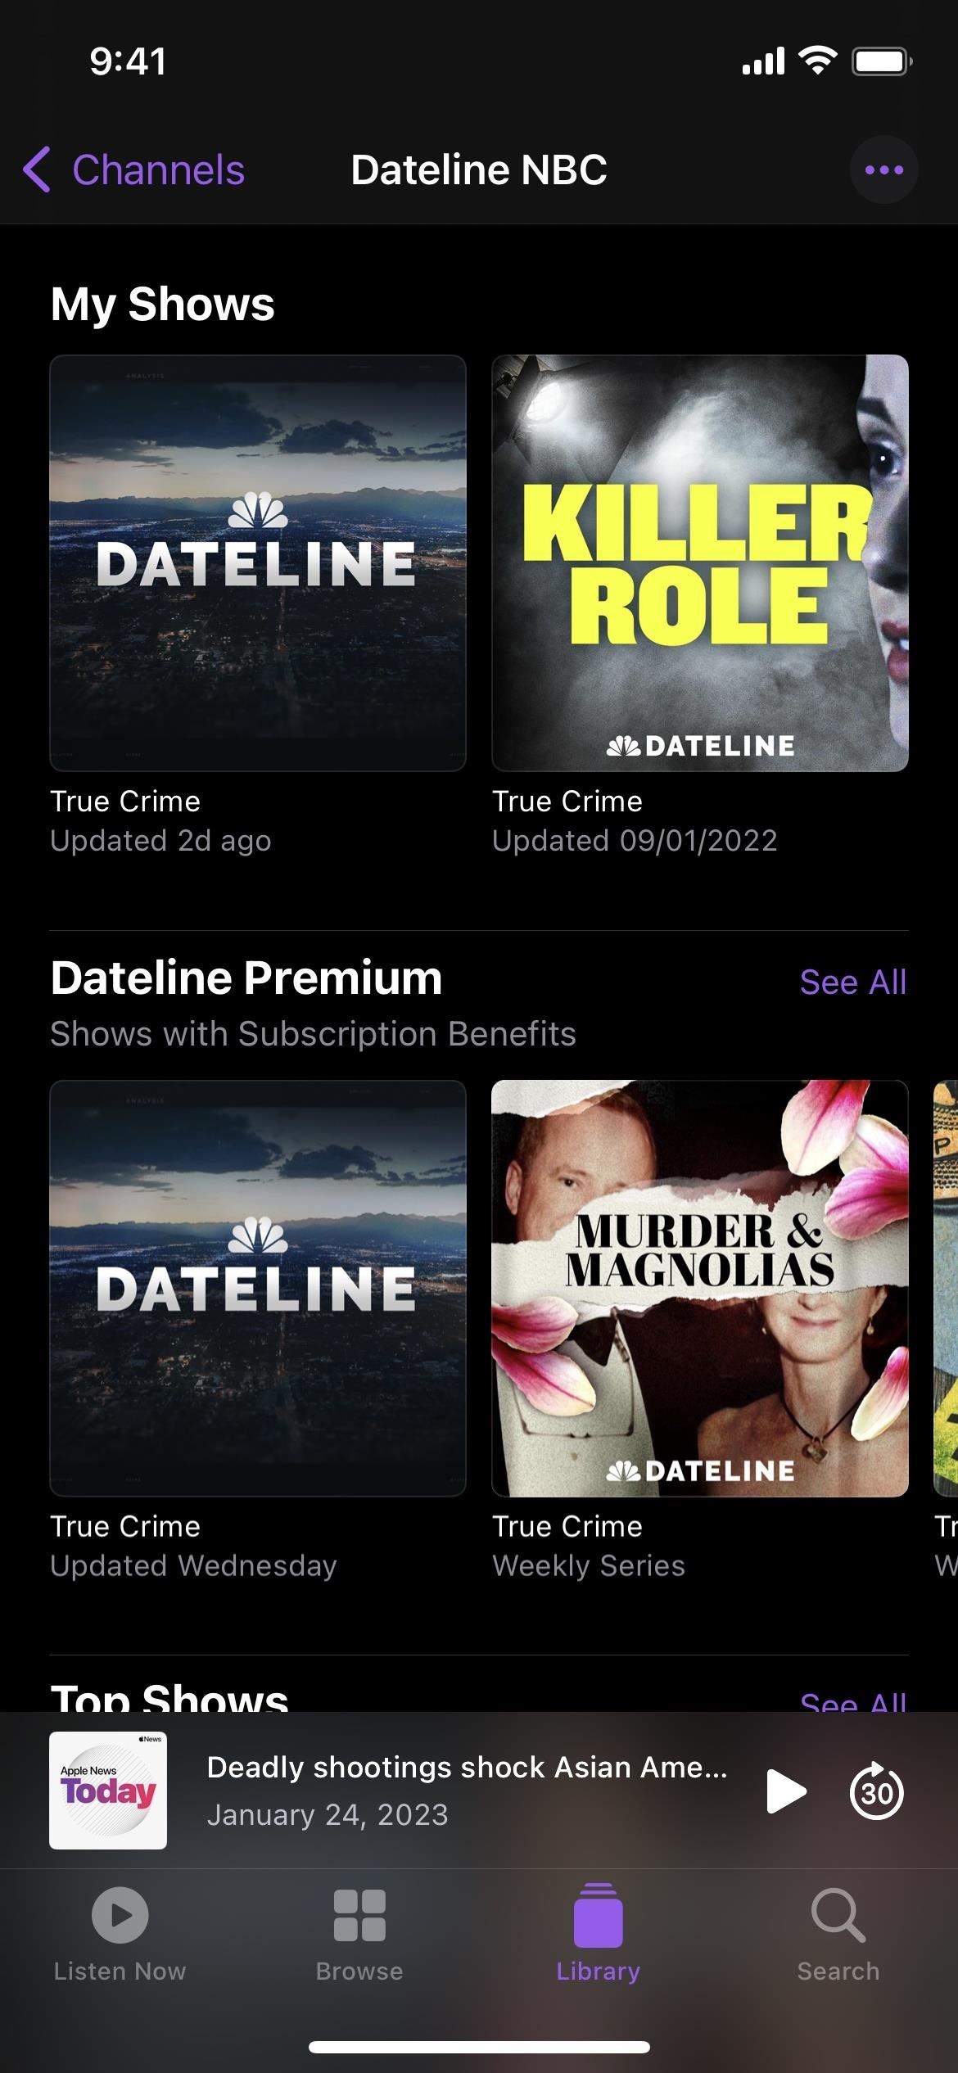Tap 'True Crime' label under Killer Role

[x=567, y=802]
